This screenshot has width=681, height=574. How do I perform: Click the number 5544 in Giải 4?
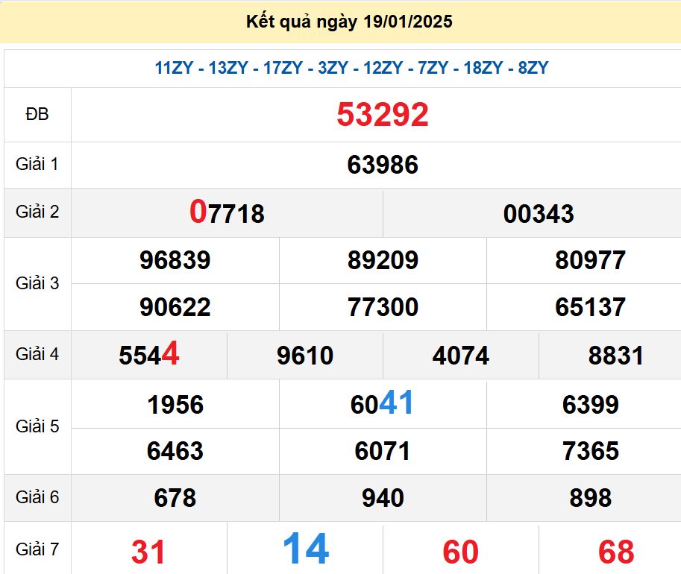(x=149, y=355)
